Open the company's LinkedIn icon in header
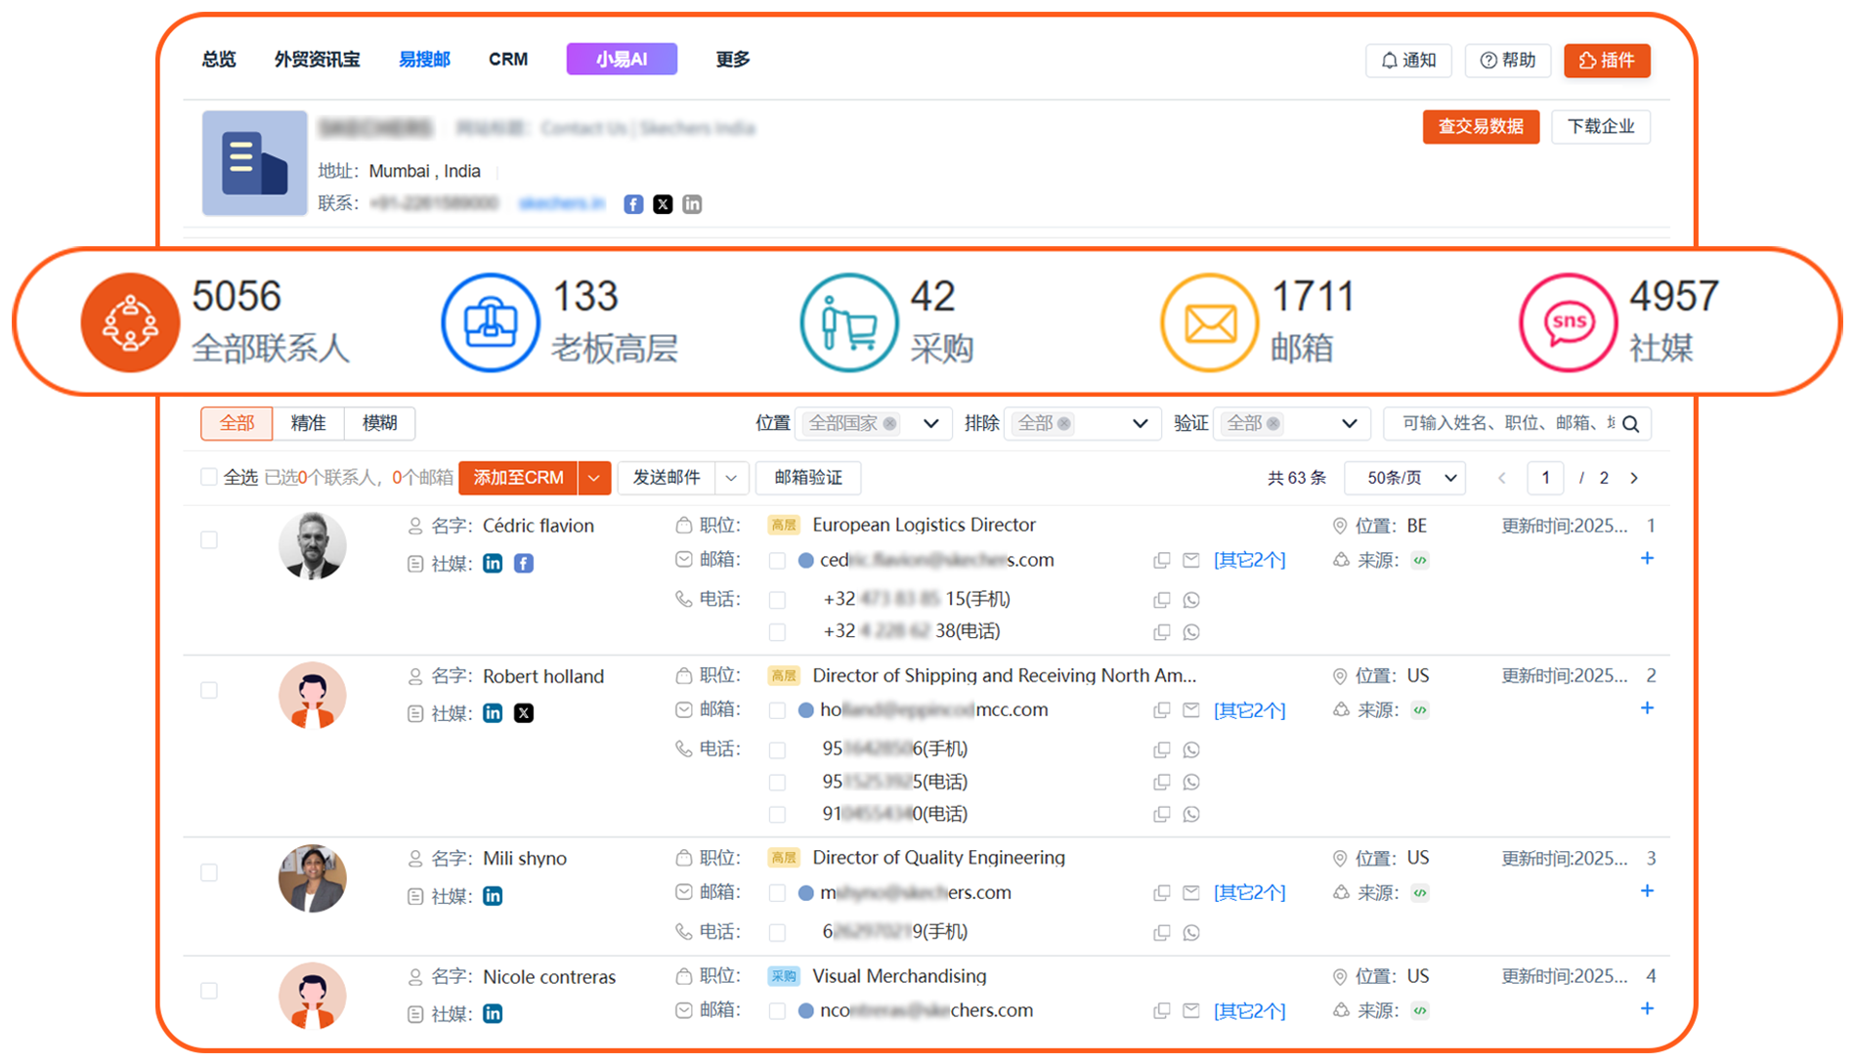Image resolution: width=1854 pixels, height=1064 pixels. coord(692,204)
